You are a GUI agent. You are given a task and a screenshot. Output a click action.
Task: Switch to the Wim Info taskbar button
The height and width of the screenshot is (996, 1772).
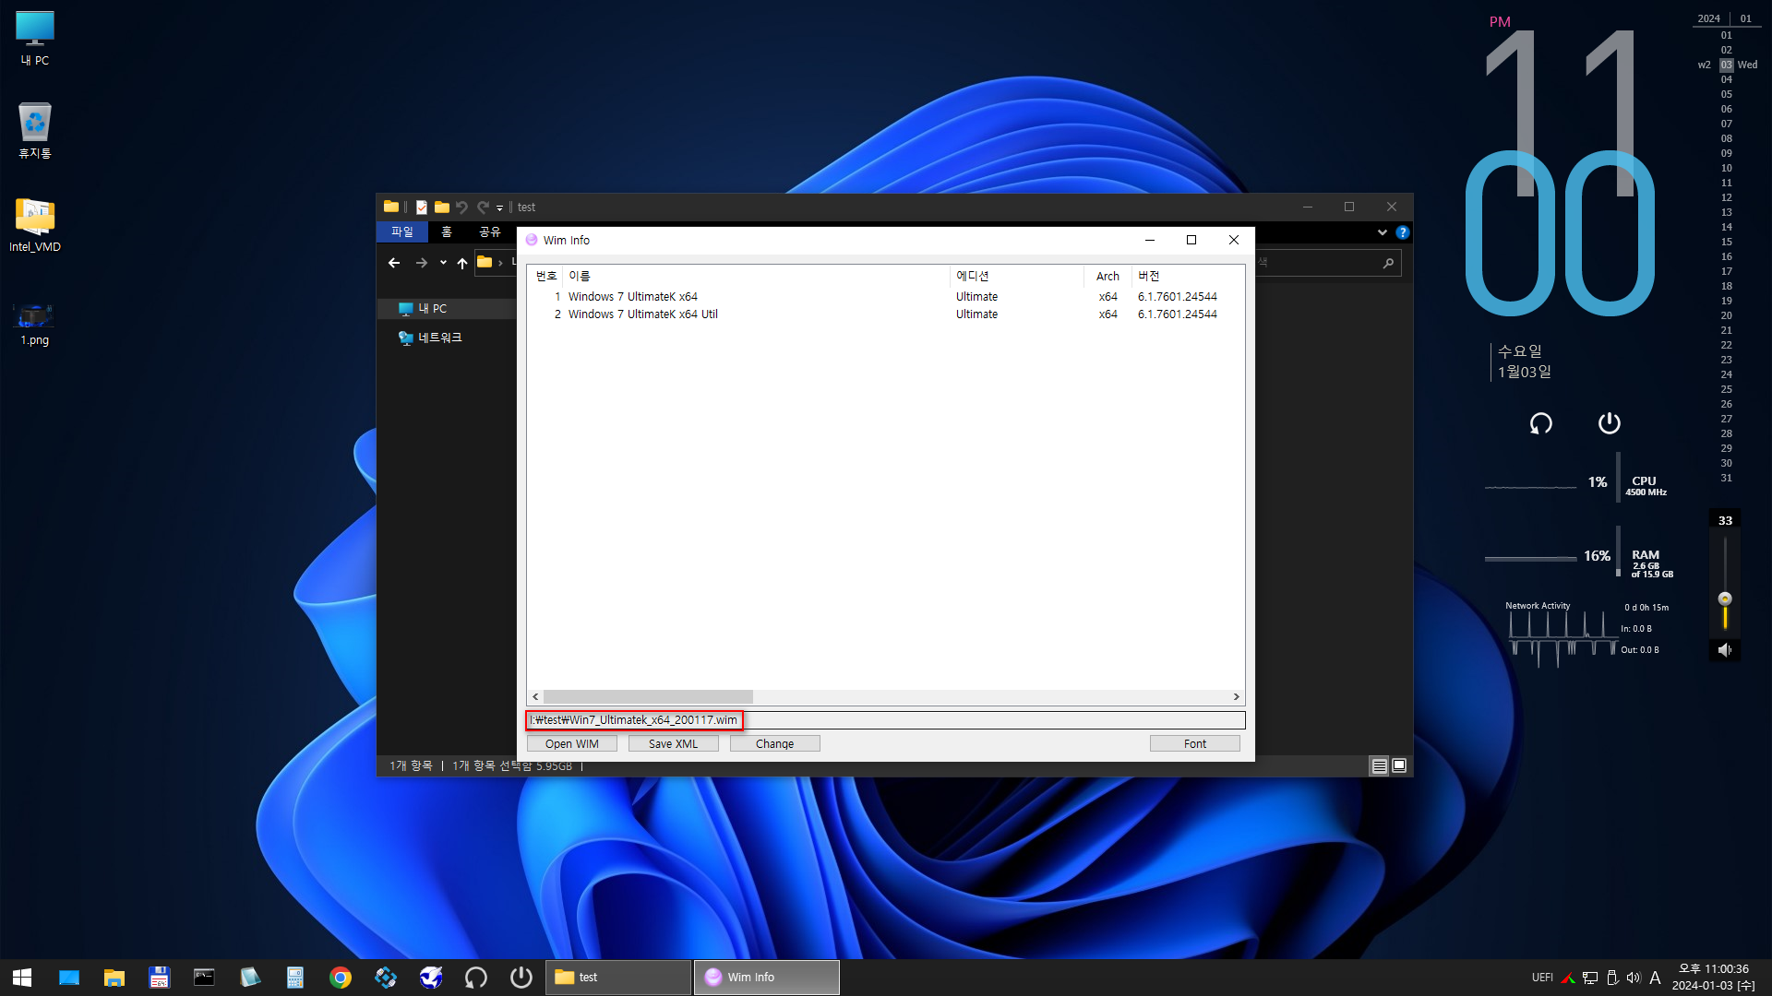[767, 978]
